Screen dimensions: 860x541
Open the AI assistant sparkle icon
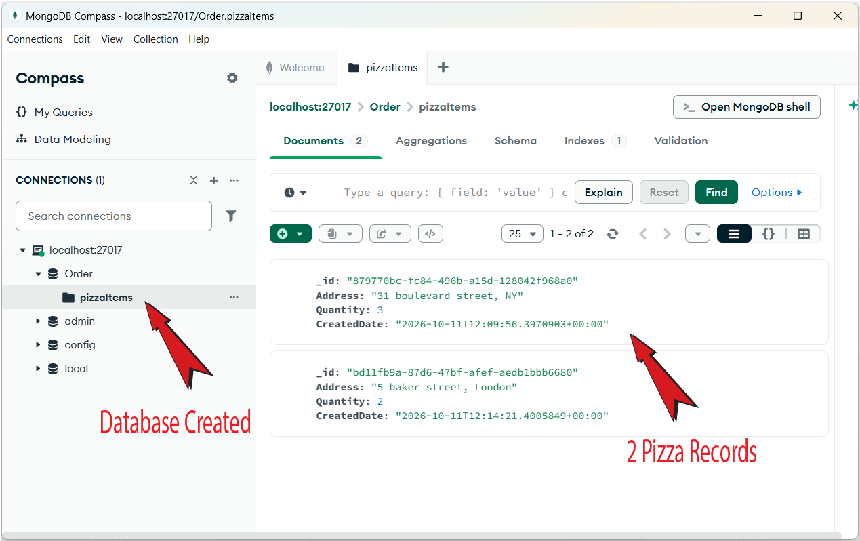[853, 106]
